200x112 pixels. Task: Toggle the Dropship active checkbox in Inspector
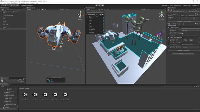click(171, 10)
